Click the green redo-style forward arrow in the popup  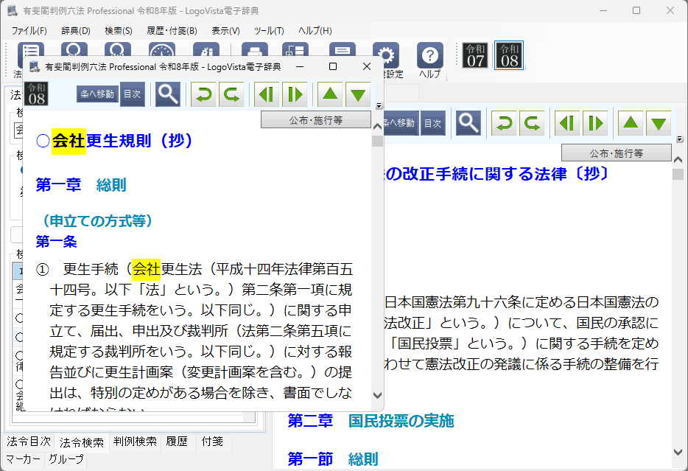232,94
